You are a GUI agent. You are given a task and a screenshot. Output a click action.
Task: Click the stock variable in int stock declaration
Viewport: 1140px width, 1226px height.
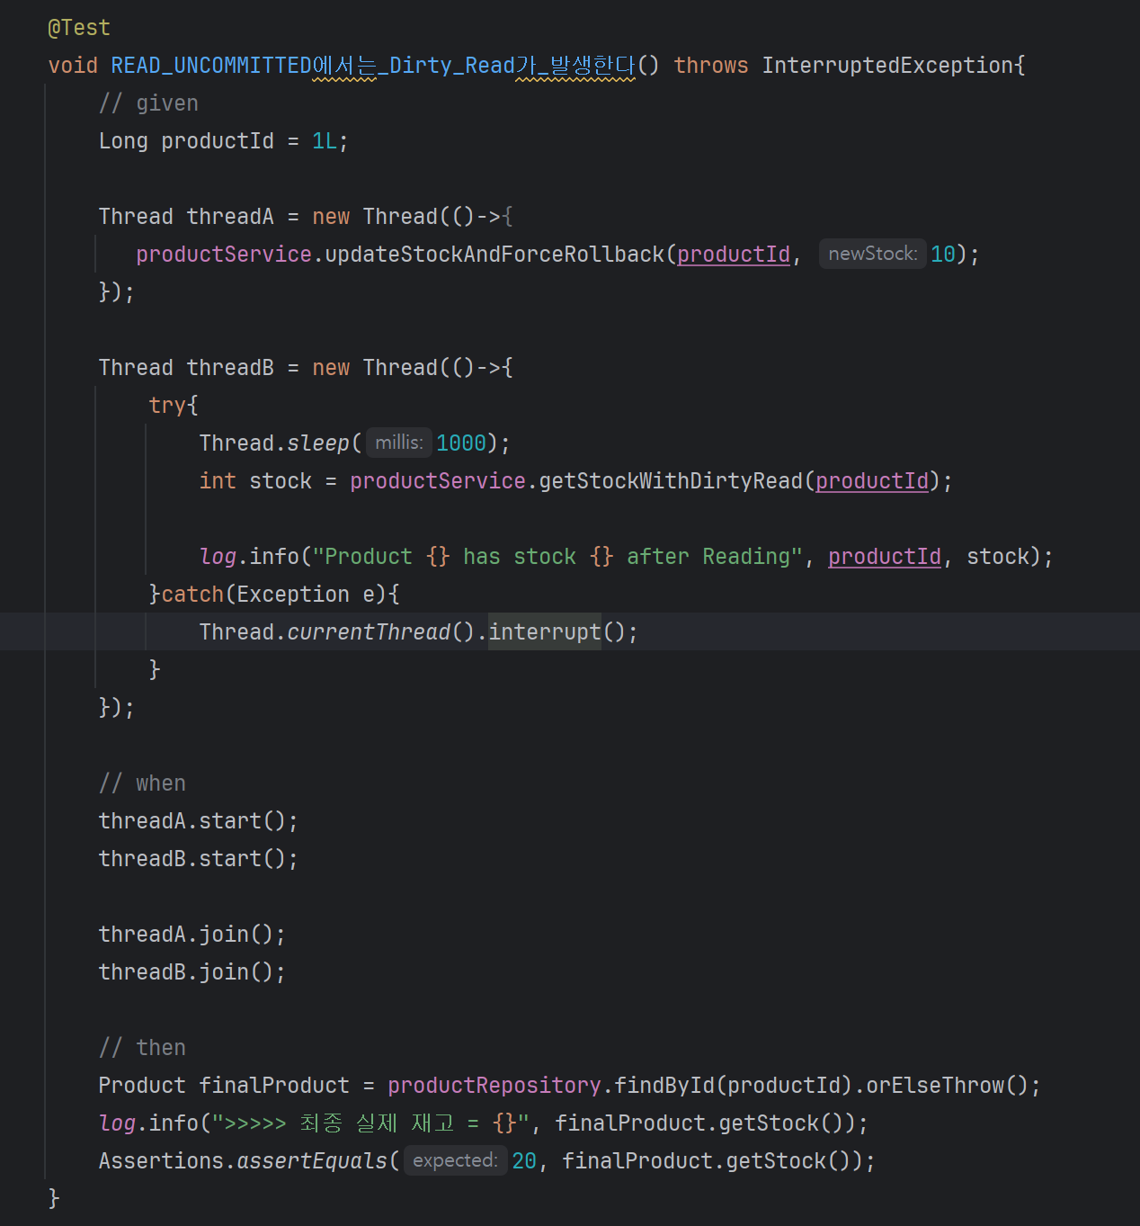pyautogui.click(x=281, y=481)
